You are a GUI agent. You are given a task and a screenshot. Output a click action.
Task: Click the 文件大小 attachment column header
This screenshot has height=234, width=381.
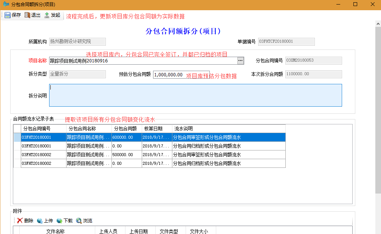pos(201,231)
